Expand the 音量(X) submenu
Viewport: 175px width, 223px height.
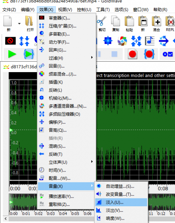coord(66,186)
